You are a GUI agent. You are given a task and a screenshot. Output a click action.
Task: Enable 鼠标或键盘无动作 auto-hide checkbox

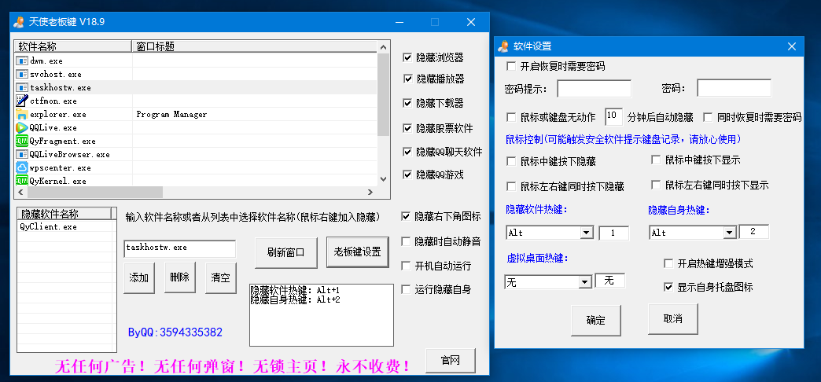click(511, 116)
